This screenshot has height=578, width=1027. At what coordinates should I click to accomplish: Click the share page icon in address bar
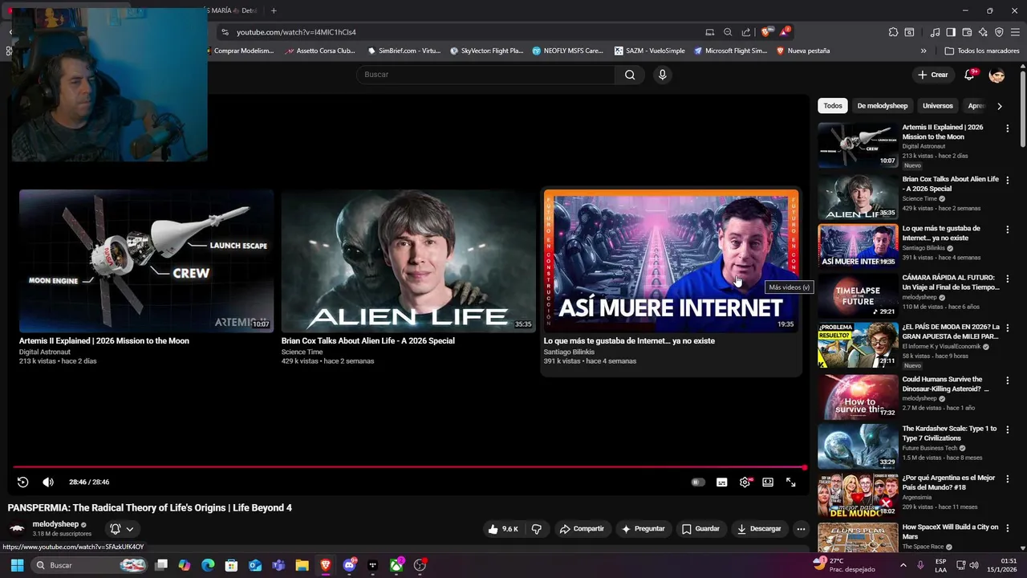(x=746, y=32)
